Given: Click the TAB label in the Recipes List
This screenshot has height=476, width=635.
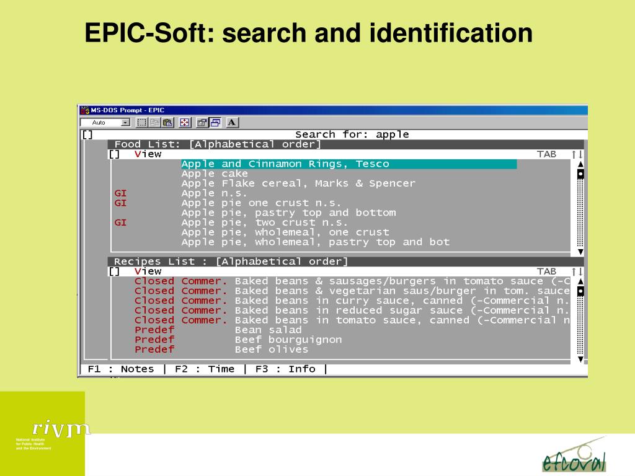Looking at the screenshot, I should pyautogui.click(x=546, y=271).
